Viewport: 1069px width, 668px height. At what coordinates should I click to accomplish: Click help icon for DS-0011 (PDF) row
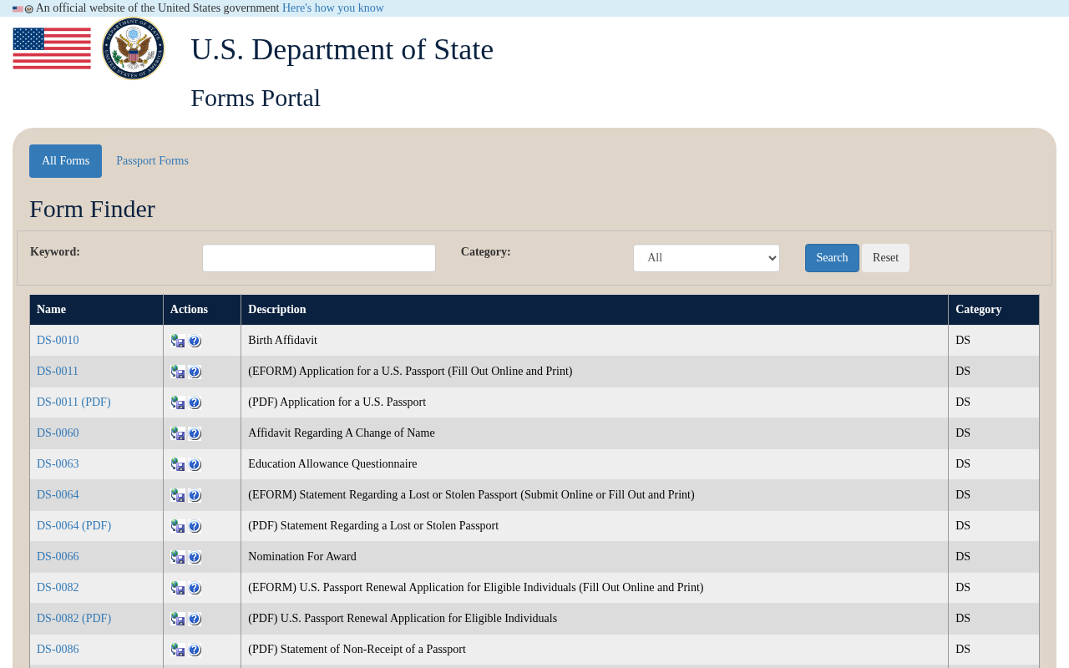pos(195,402)
